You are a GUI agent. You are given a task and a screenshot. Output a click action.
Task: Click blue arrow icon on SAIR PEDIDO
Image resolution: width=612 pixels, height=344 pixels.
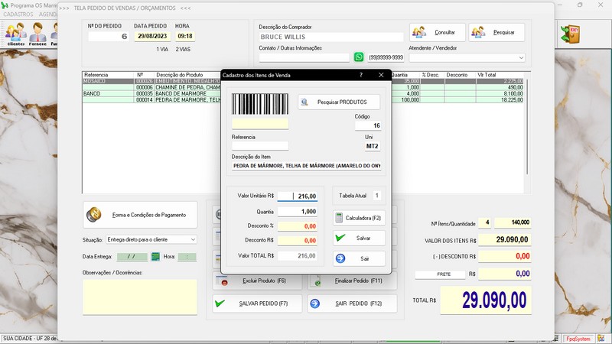point(314,303)
